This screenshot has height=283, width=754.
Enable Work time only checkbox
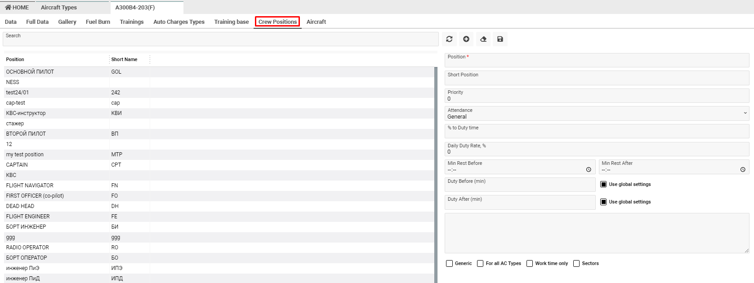point(530,264)
